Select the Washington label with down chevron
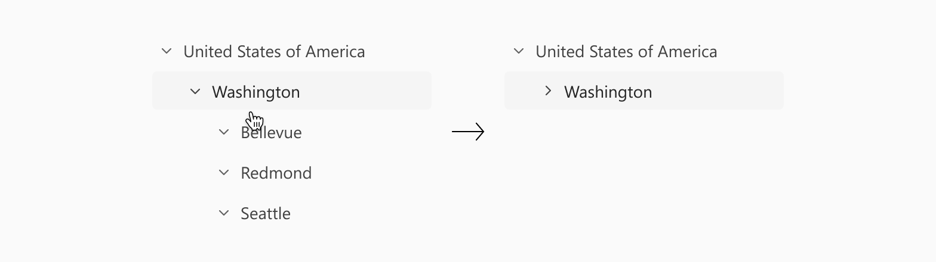Image resolution: width=936 pixels, height=262 pixels. tap(256, 92)
